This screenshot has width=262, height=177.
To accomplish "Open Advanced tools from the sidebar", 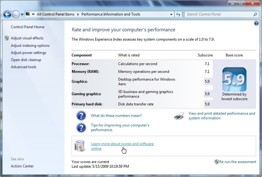I will pyautogui.click(x=24, y=67).
